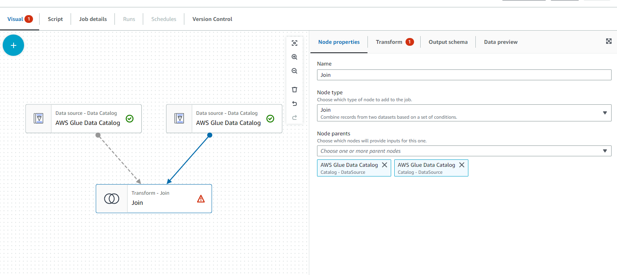Zoom in on the canvas

coord(295,57)
